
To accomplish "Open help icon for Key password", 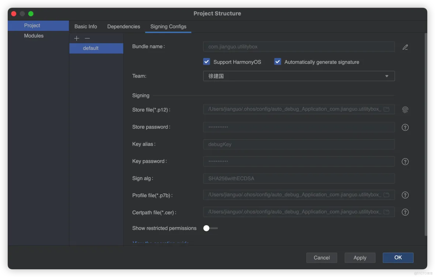I will pos(405,162).
